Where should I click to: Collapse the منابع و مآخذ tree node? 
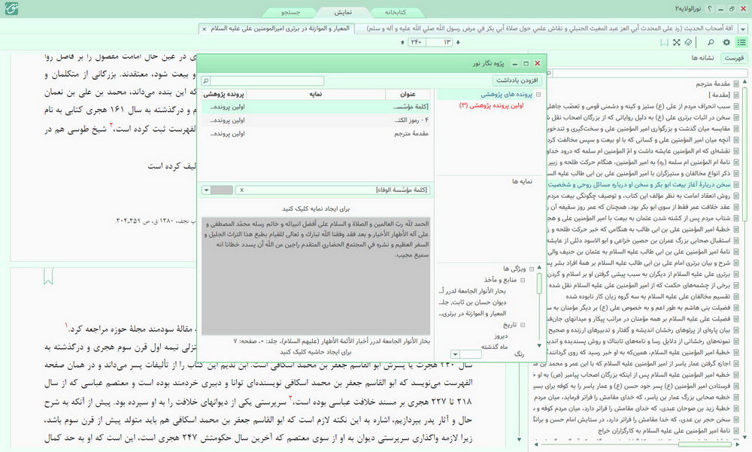pyautogui.click(x=523, y=281)
